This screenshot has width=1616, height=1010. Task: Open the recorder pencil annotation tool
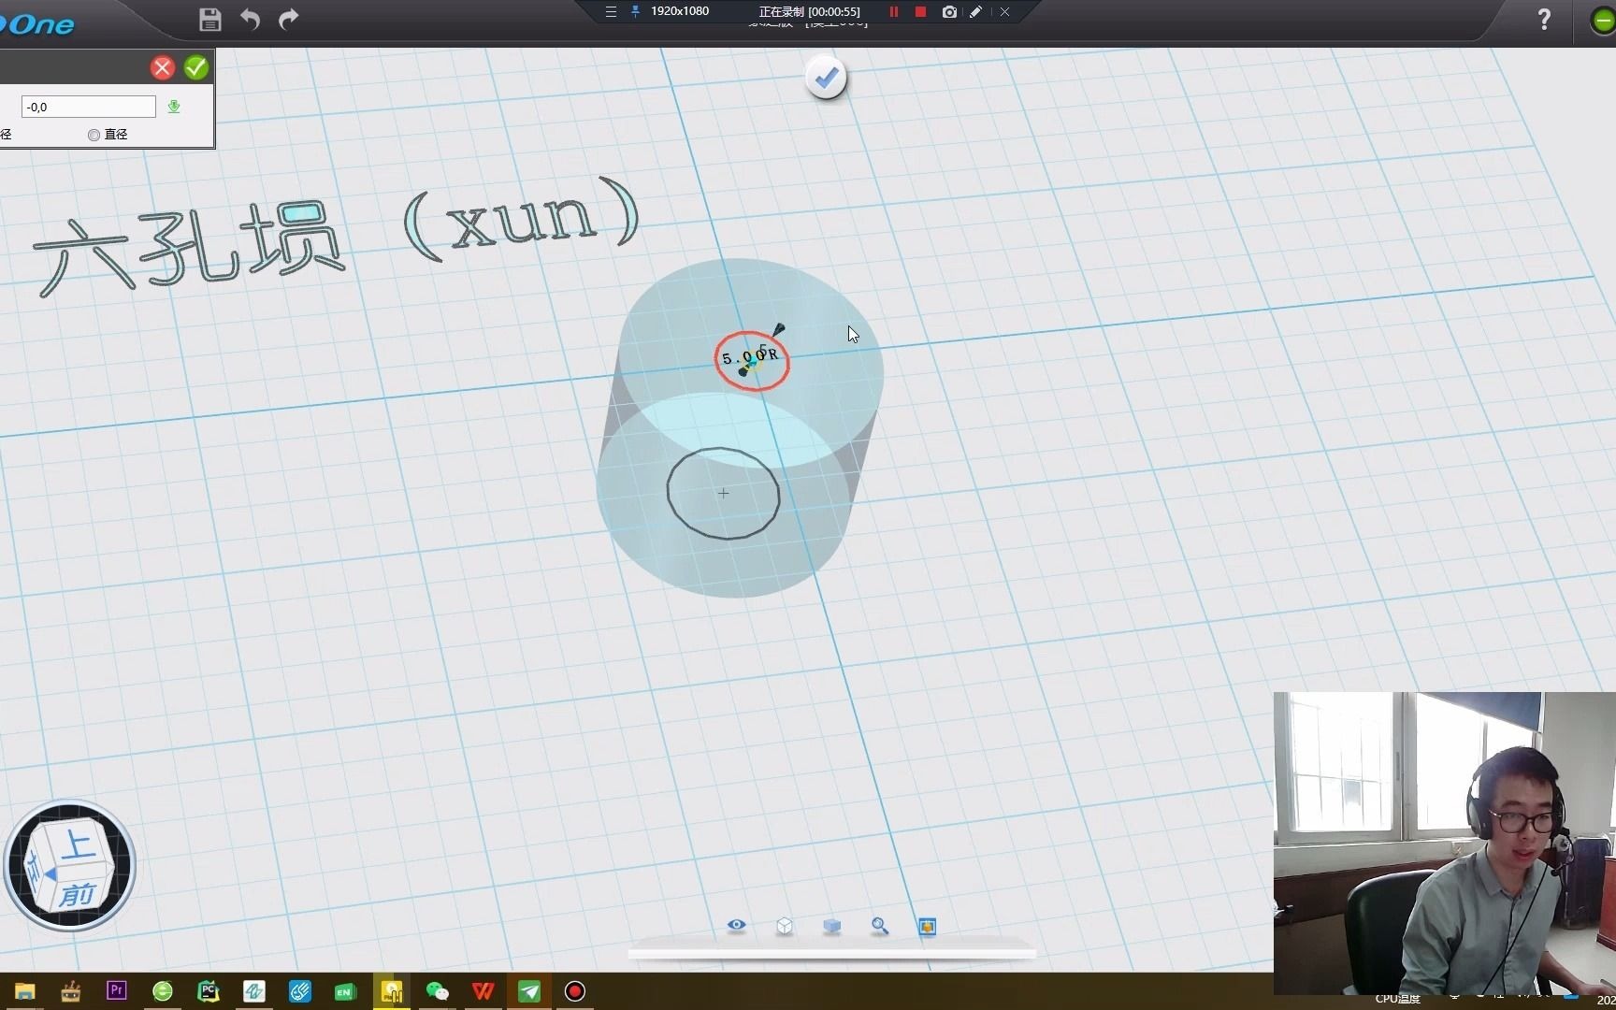(975, 12)
